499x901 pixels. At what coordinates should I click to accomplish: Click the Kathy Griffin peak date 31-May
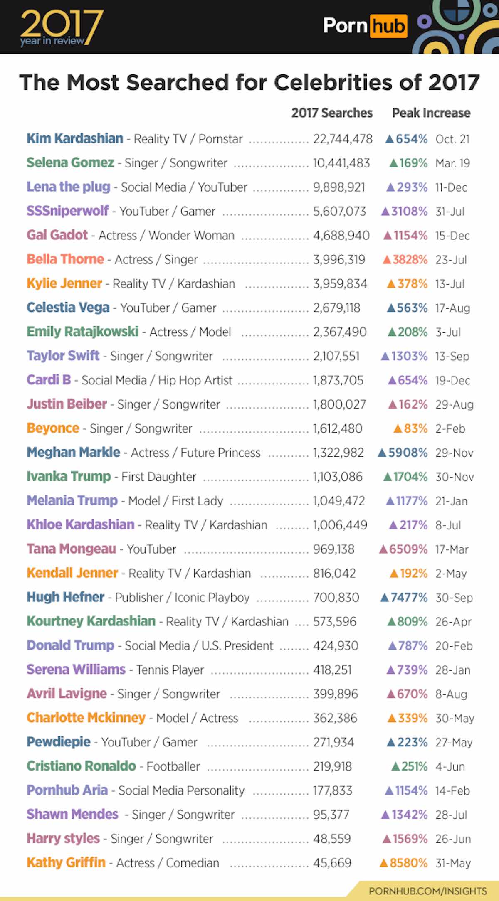(453, 863)
